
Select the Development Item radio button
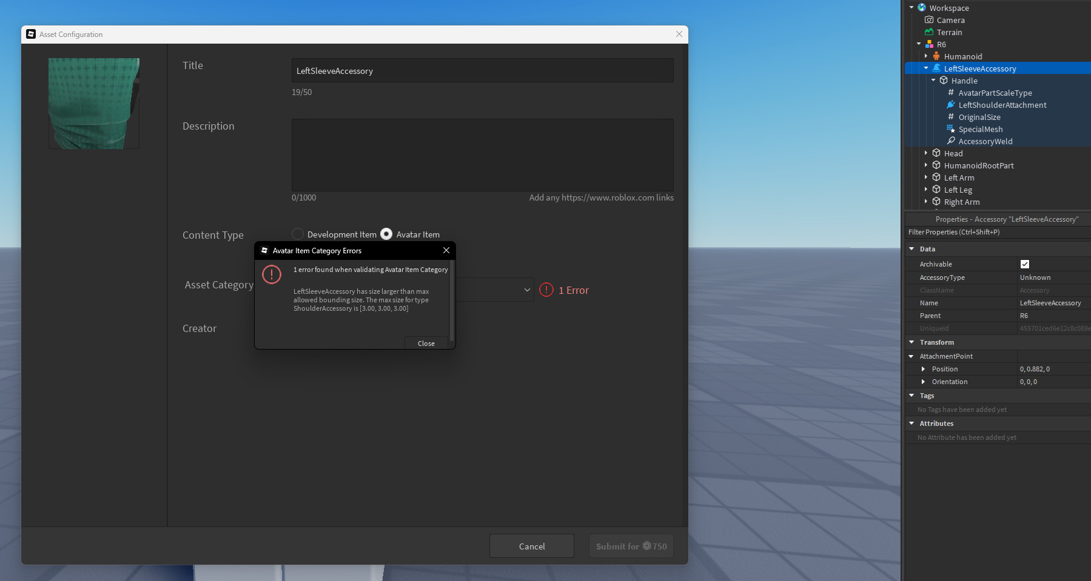(298, 234)
